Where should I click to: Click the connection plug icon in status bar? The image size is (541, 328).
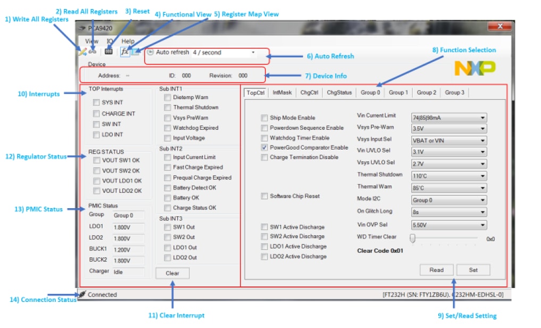point(82,294)
